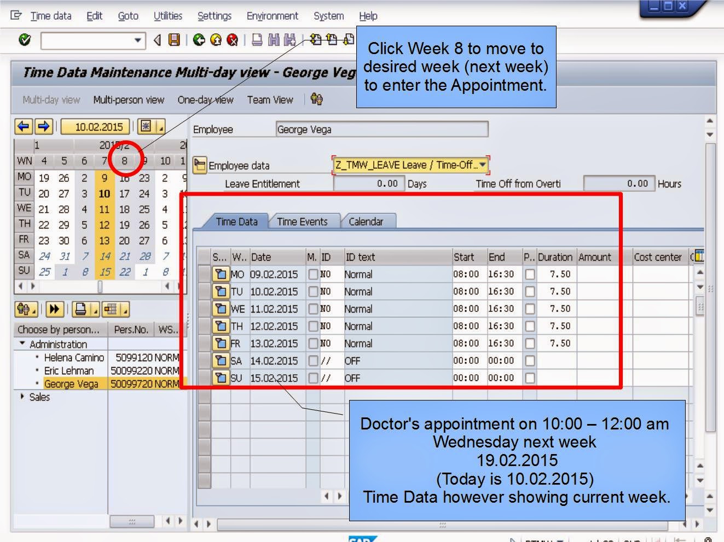Open the Z_TMW_LEAVE Leave / Time-Off dropdown
This screenshot has height=542, width=724.
tap(482, 165)
